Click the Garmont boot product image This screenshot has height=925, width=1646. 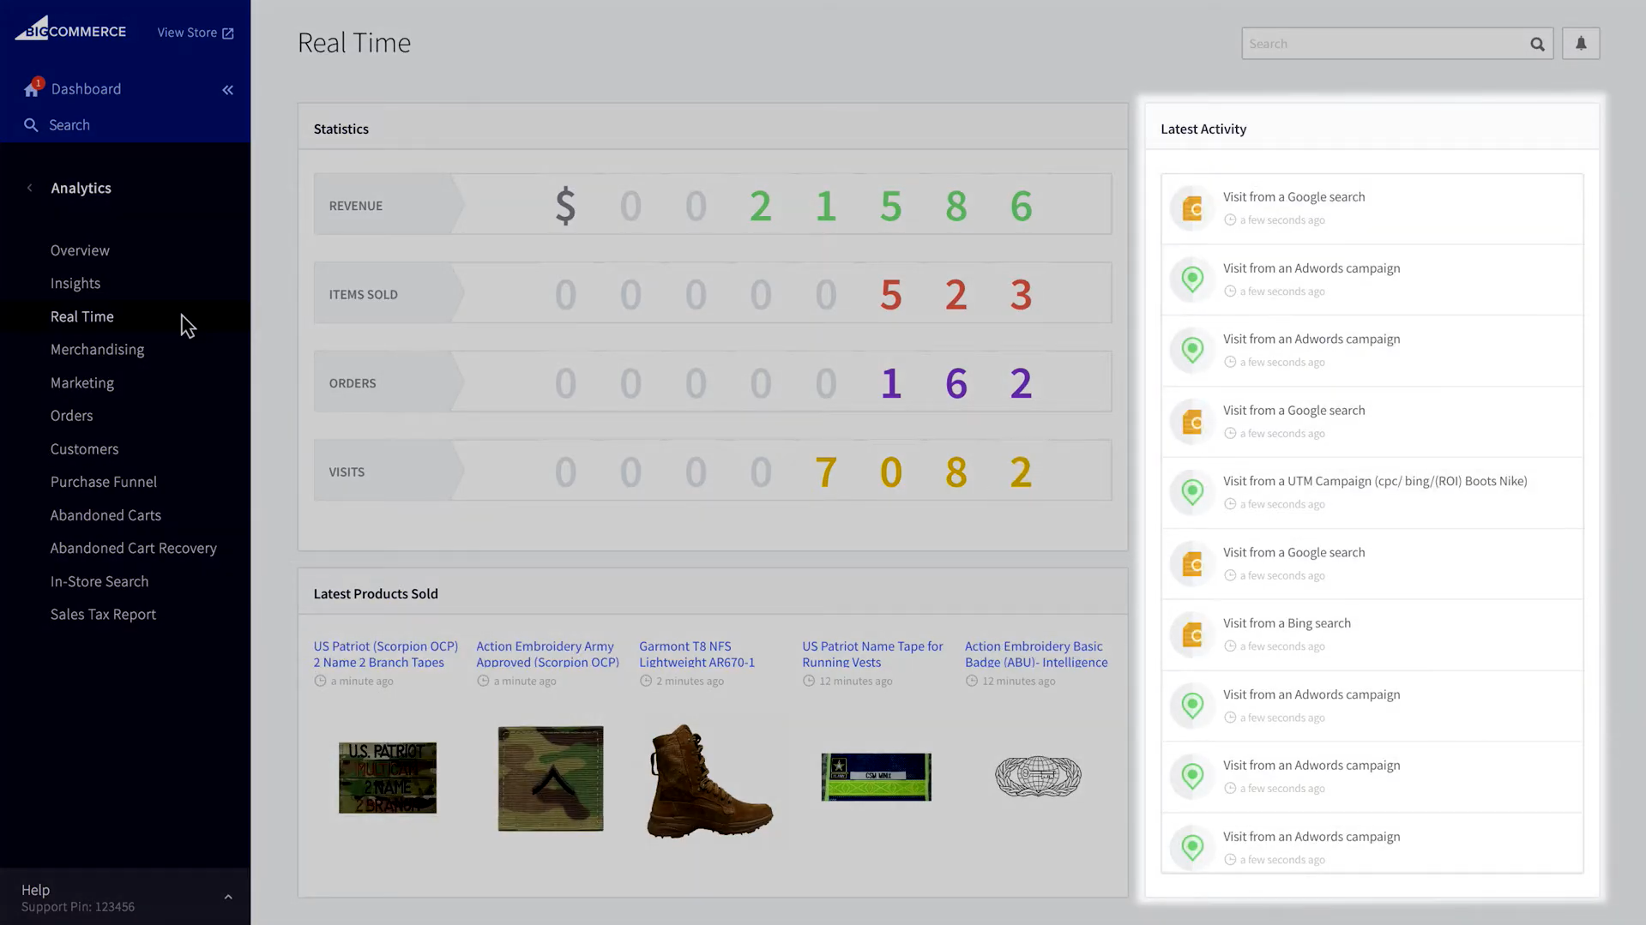click(x=710, y=781)
